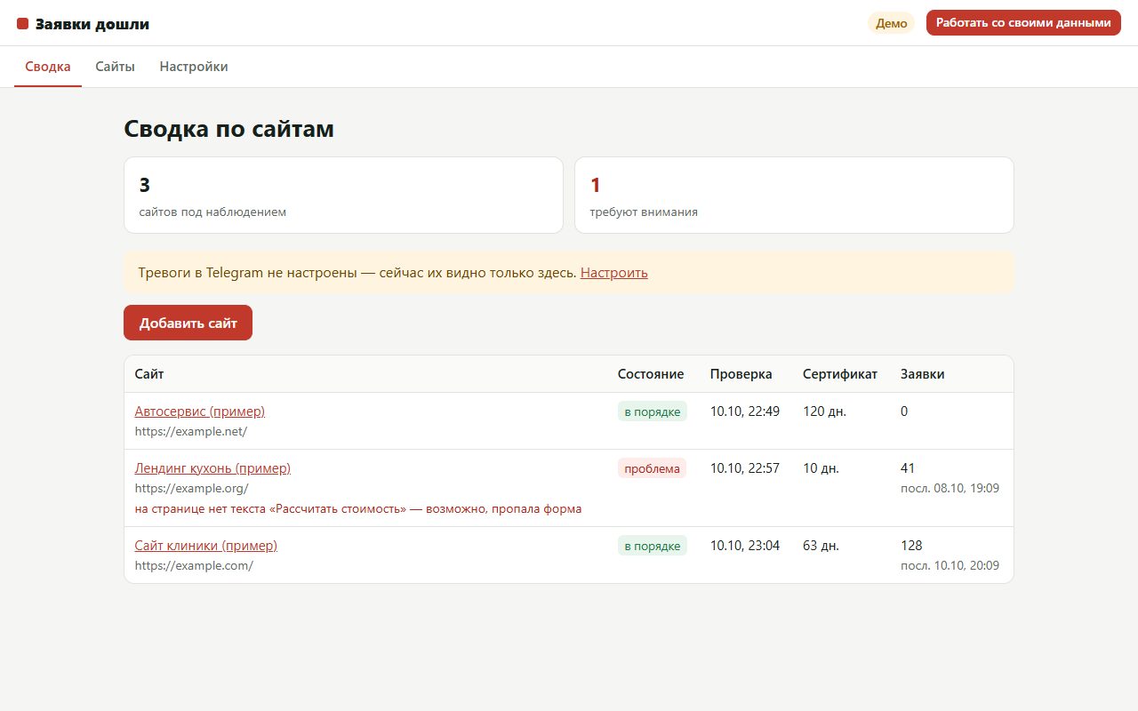Open the Заявки дошли home title

coord(92,24)
